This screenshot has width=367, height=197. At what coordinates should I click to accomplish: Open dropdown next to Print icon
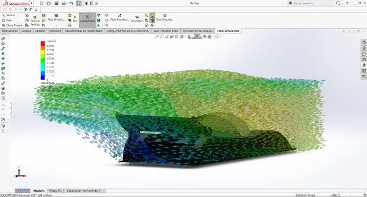(67, 3)
